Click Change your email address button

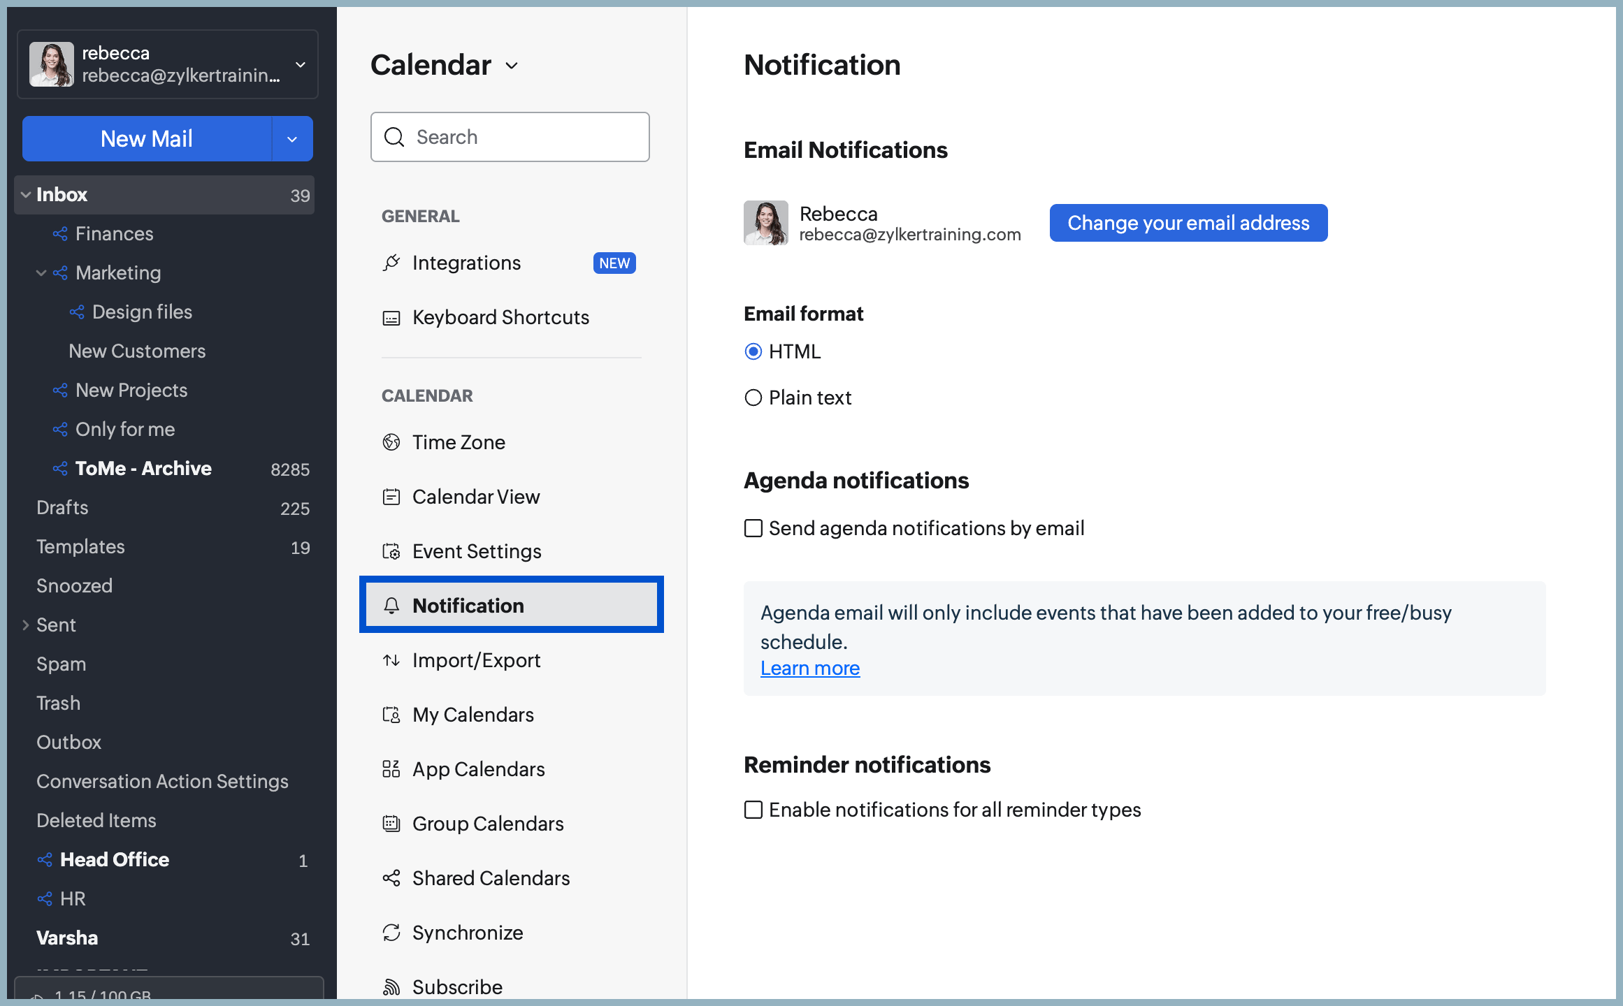[x=1188, y=223]
